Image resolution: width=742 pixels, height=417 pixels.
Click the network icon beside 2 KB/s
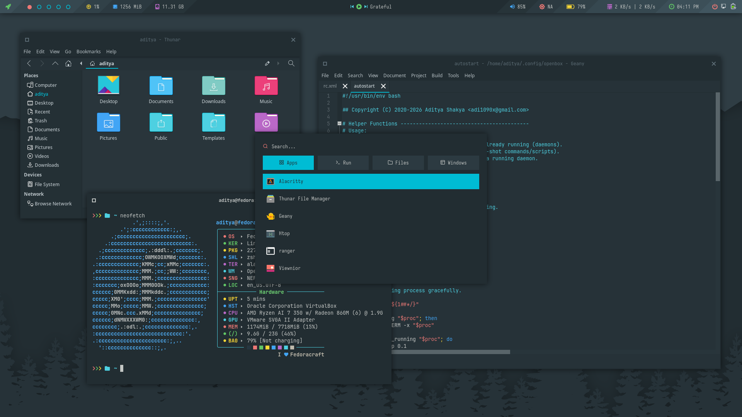coord(609,7)
